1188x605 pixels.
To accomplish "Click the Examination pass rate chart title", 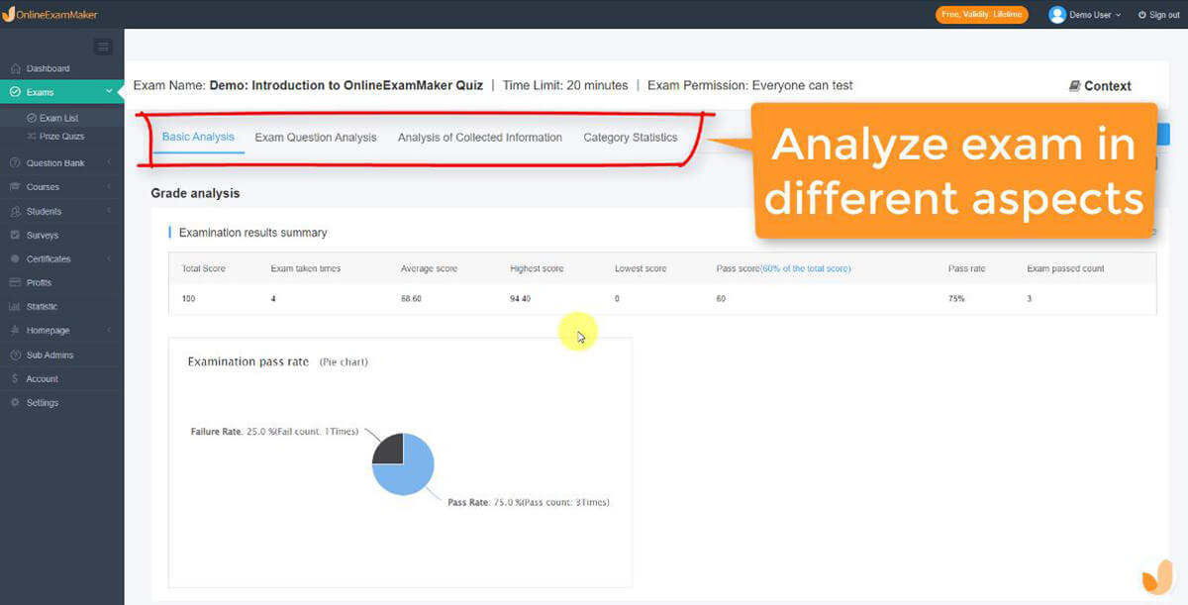I will click(x=248, y=362).
